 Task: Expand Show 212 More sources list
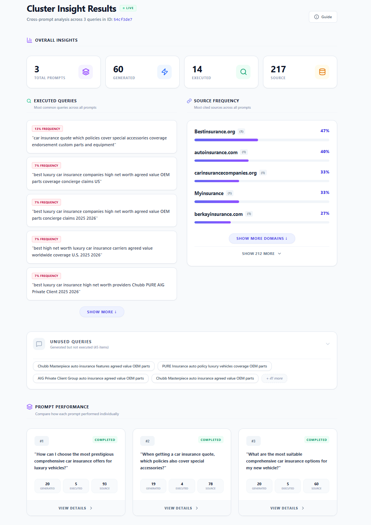(261, 253)
